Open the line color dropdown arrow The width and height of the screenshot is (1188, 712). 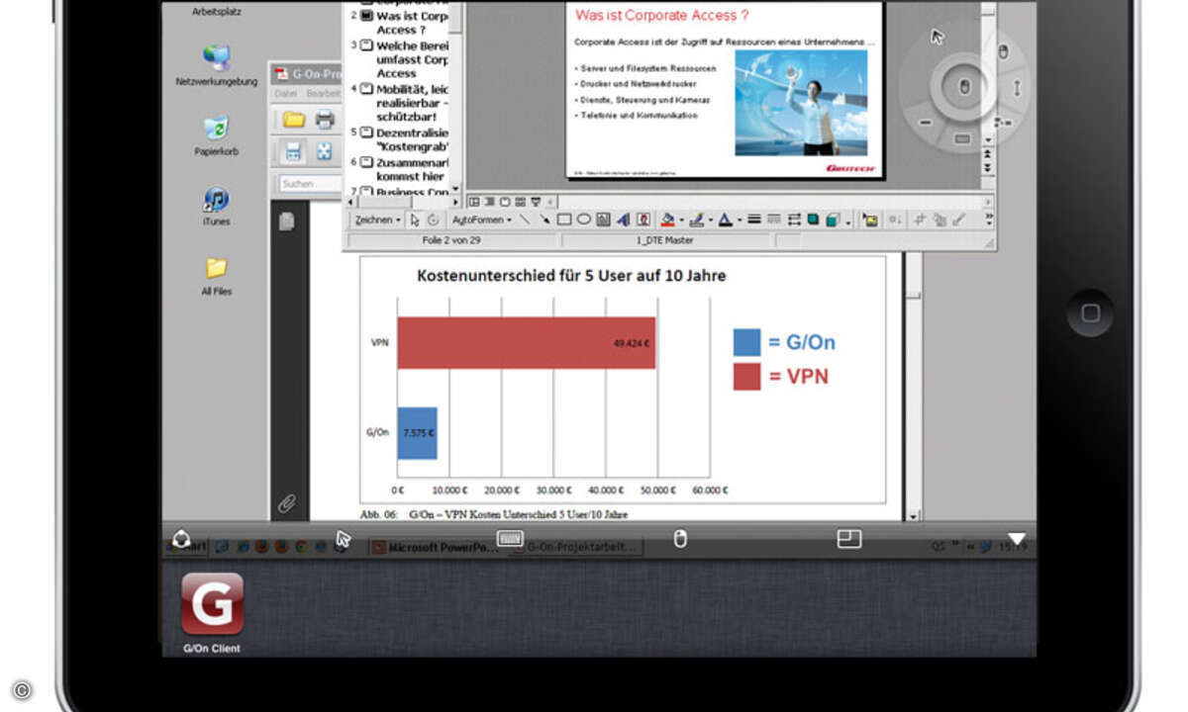(710, 221)
